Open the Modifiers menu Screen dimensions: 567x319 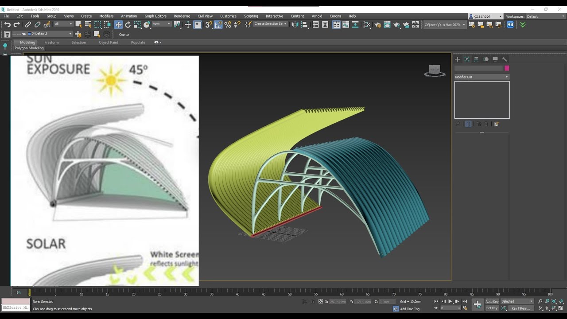pos(106,16)
